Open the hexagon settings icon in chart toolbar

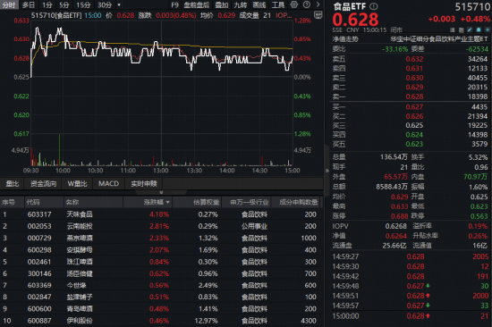pyautogui.click(x=294, y=4)
